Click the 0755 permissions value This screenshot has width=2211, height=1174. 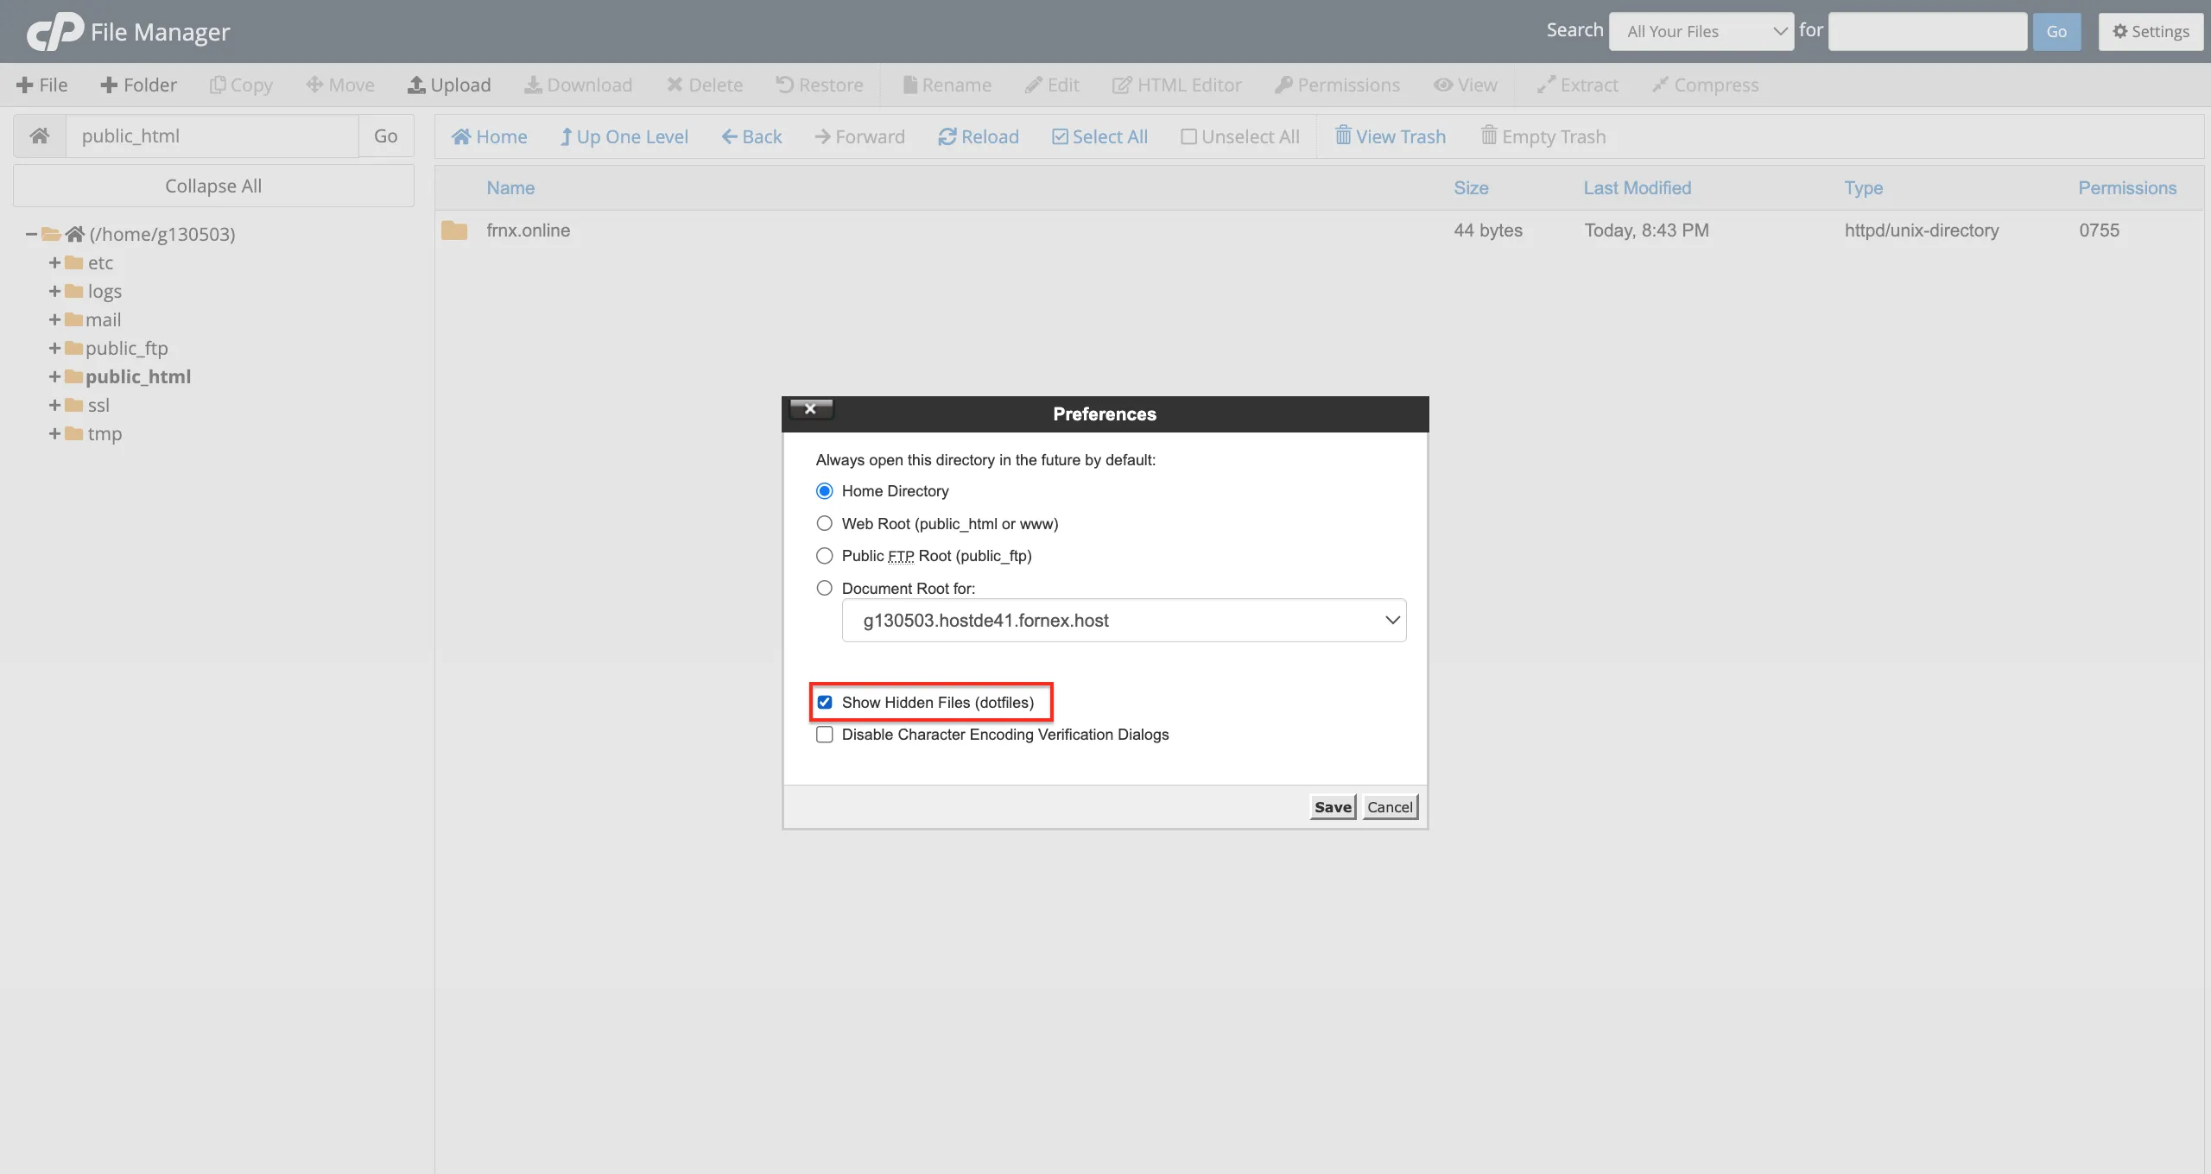[x=2099, y=230]
